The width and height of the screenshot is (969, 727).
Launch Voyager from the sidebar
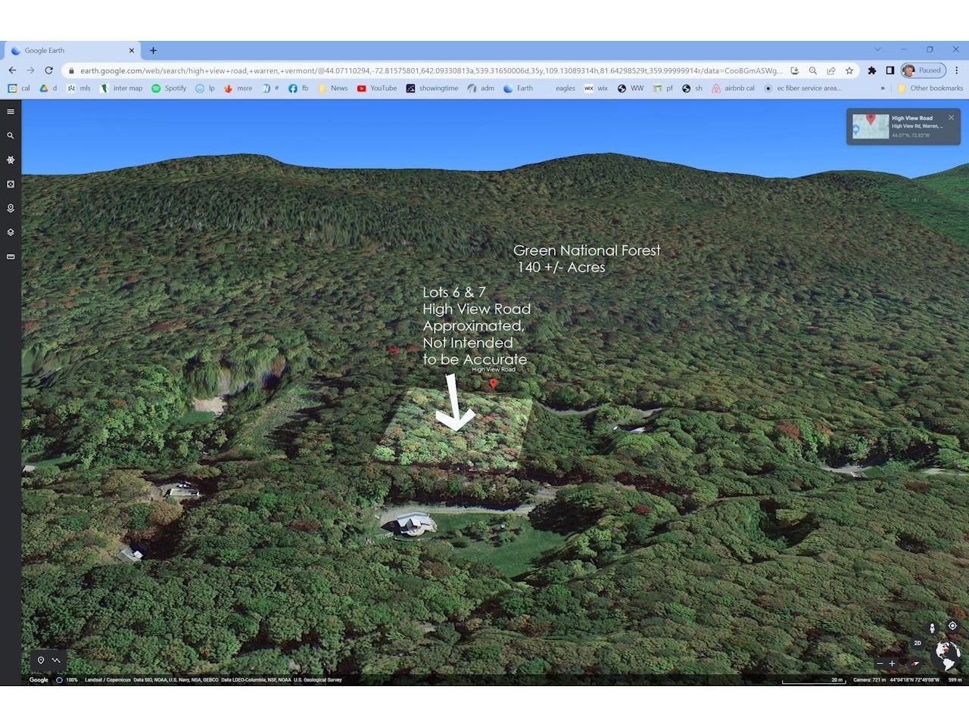tap(11, 160)
